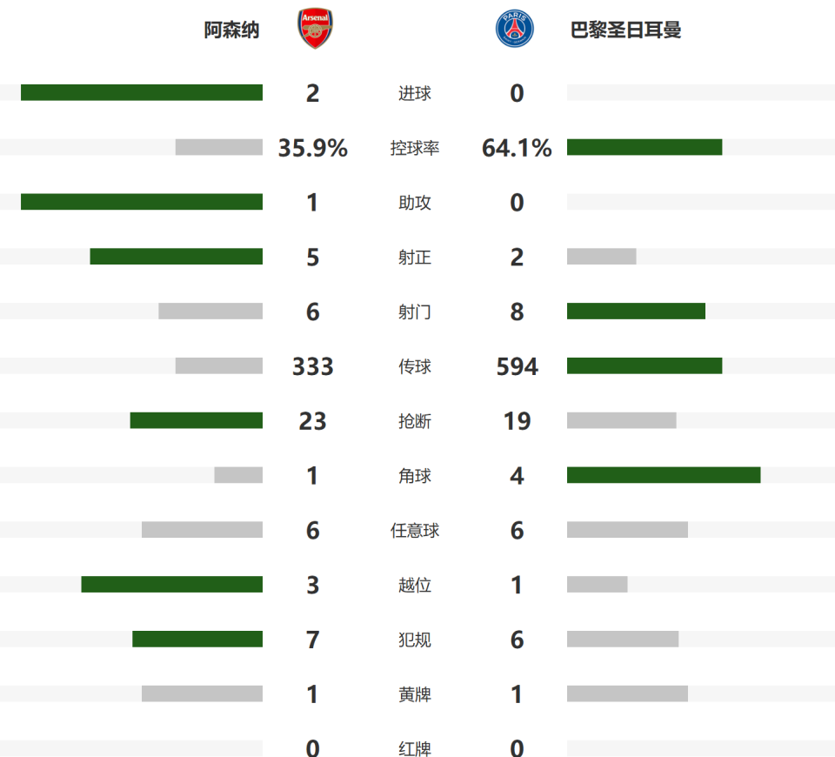Click the 594 passes value
This screenshot has width=835, height=757.
517,366
